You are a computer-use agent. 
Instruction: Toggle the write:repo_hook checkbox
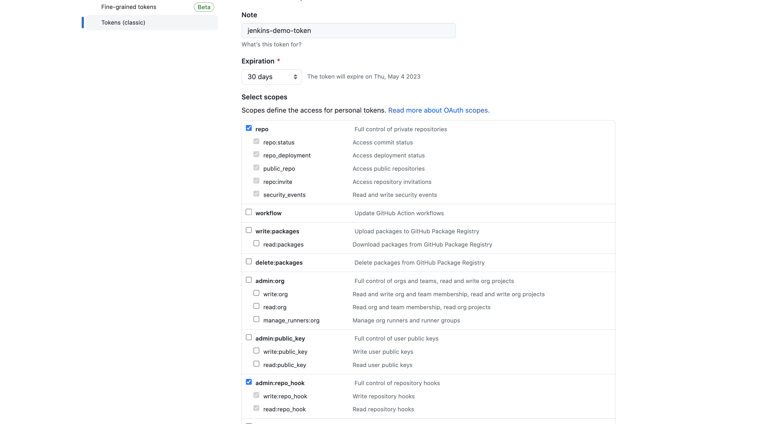256,395
